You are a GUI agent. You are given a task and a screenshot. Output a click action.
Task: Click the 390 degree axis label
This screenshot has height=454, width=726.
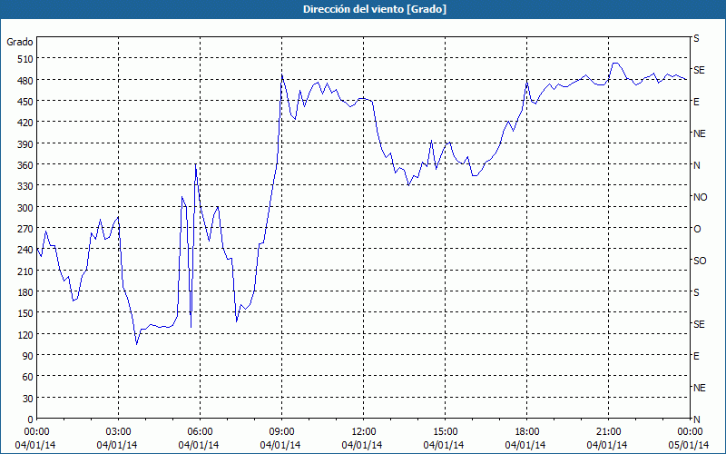(25, 144)
